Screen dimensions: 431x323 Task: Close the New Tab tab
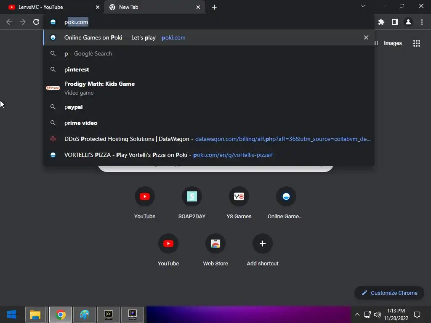tap(198, 7)
